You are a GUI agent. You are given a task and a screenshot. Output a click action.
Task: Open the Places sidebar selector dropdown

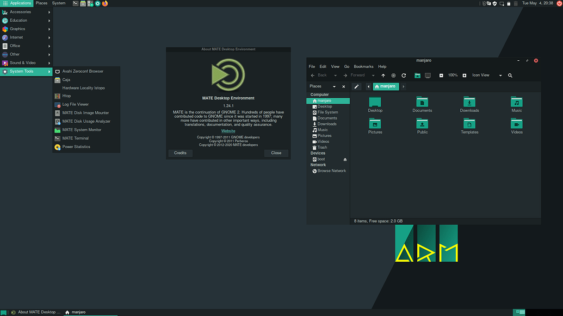tap(334, 86)
